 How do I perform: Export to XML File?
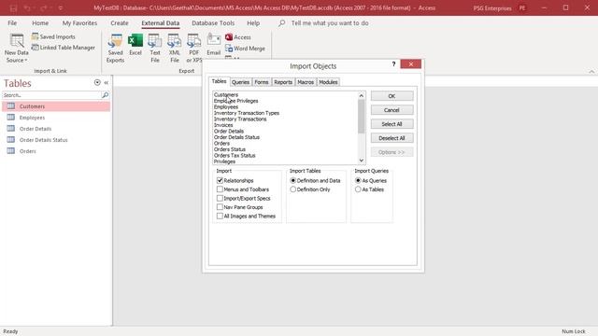tap(175, 48)
